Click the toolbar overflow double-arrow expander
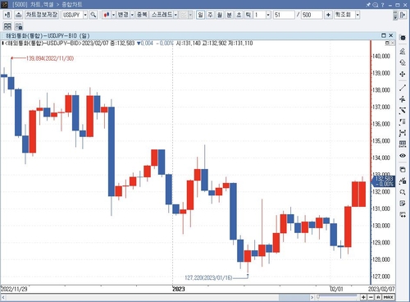Viewport: 410px width, 302px height. [x=395, y=16]
